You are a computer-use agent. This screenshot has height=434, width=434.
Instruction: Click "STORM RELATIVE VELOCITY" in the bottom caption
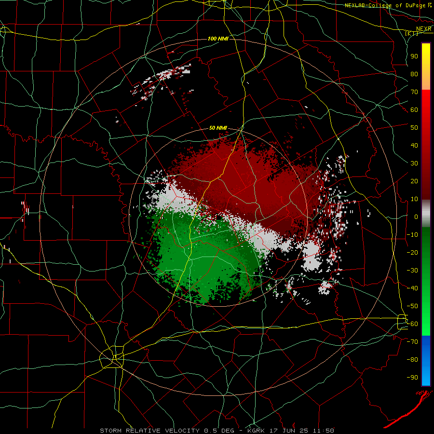coord(149,431)
